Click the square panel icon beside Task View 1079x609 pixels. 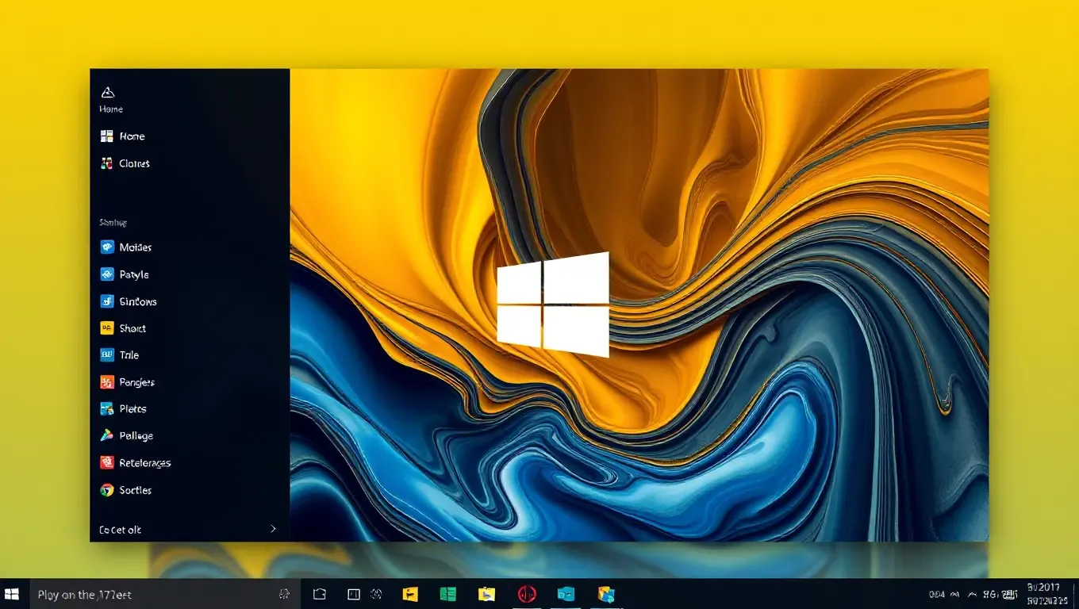(354, 594)
